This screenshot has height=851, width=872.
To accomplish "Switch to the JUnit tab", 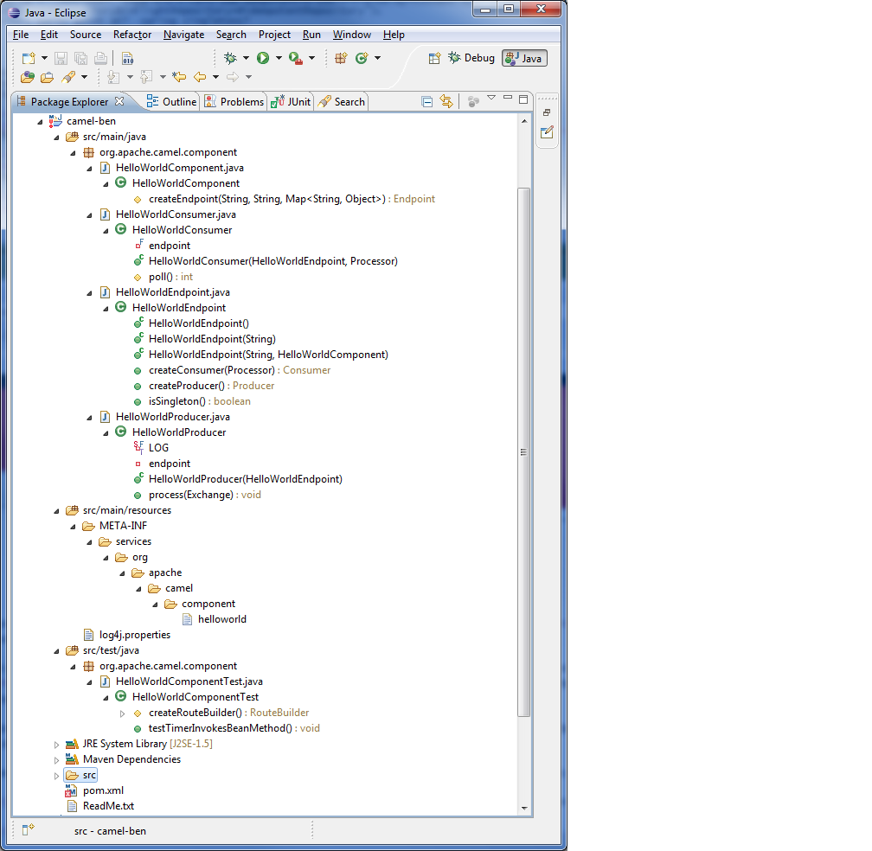I will [x=291, y=102].
